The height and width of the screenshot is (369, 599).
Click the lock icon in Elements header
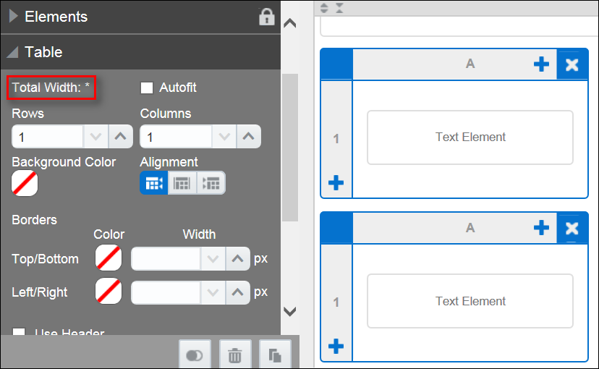[x=267, y=17]
